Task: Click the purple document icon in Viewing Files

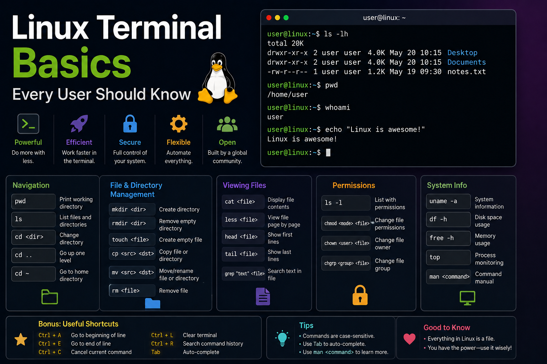Action: point(263,296)
